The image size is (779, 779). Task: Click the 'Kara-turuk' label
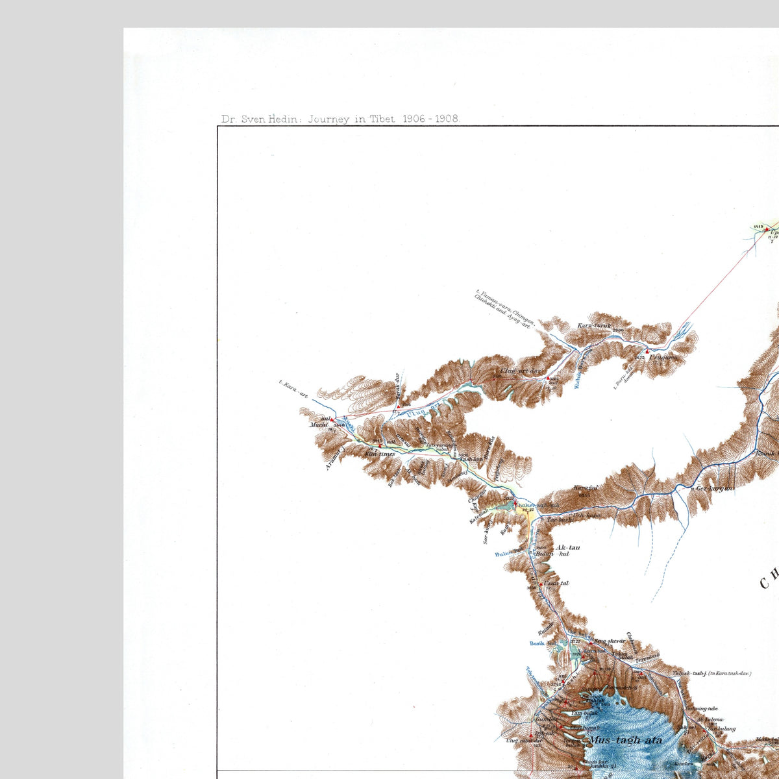click(x=595, y=325)
